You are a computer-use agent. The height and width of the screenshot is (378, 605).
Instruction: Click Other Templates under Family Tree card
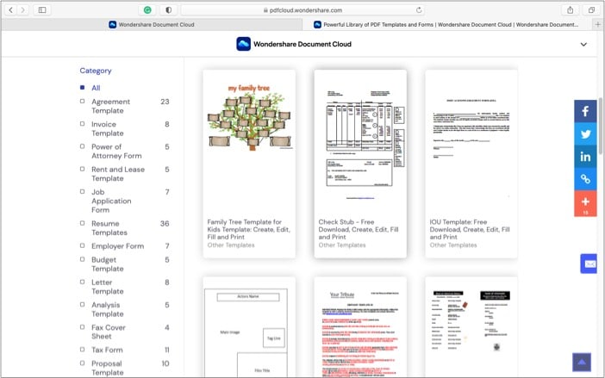[231, 245]
